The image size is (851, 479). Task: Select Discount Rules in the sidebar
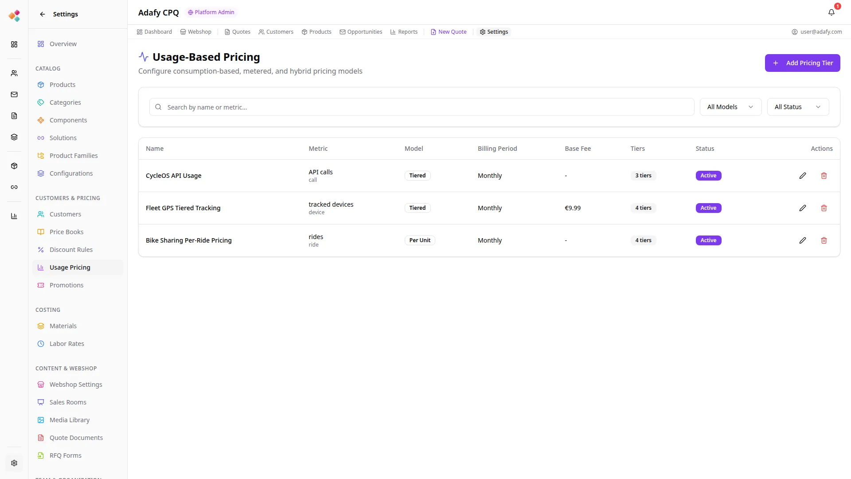pos(71,250)
